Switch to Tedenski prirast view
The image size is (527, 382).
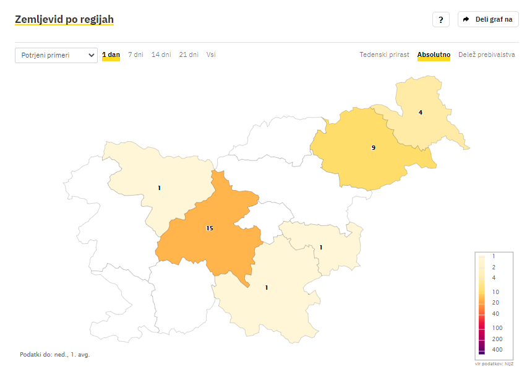(x=384, y=54)
